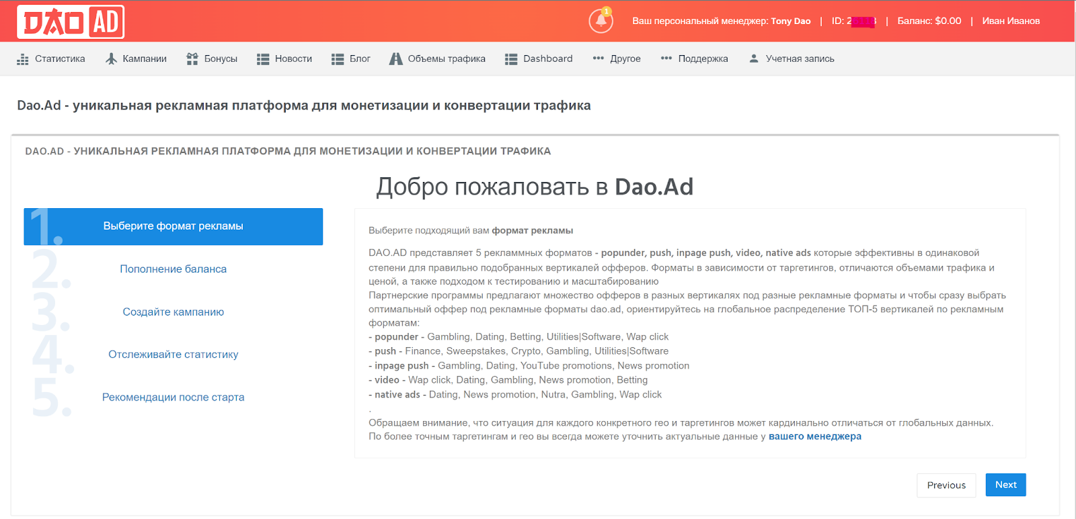Viewport: 1076px width, 519px height.
Task: Click the DAO AD logo
Action: 71,22
